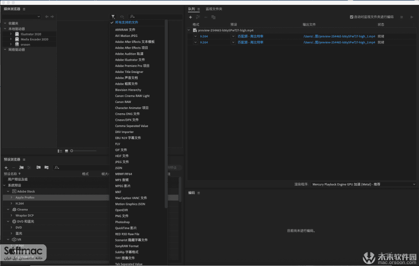This screenshot has height=266, width=419.
Task: Collapse the Adobe Stock preset group
Action: point(8,192)
